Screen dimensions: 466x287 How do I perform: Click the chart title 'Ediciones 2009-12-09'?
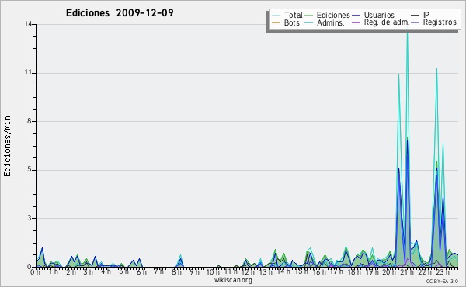(120, 13)
